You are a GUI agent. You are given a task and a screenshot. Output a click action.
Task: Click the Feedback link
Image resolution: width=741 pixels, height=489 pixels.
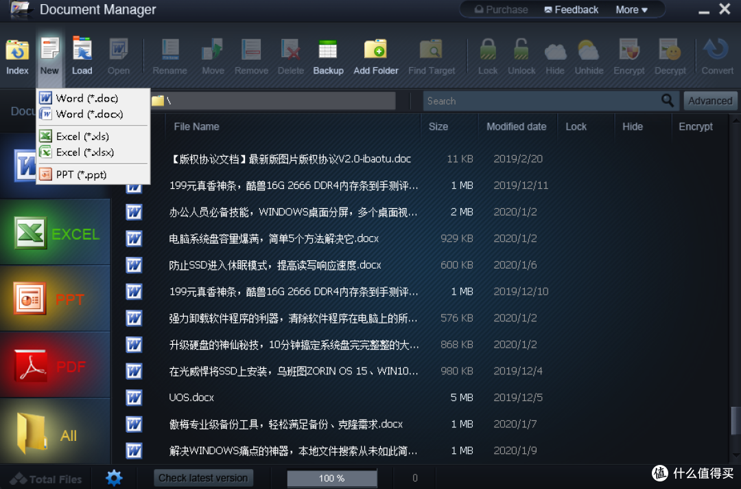pos(572,10)
